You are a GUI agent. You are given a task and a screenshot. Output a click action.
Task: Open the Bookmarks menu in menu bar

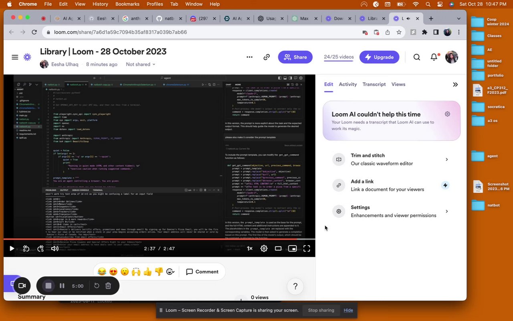127,4
